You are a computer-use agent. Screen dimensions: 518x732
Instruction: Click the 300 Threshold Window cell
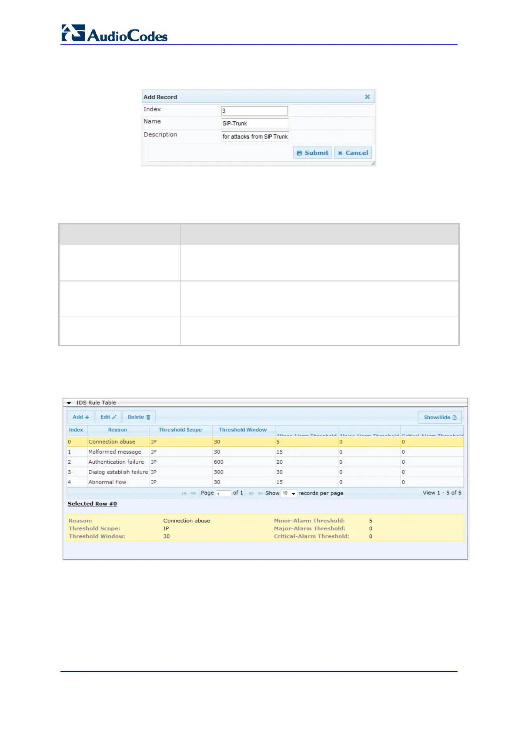(244, 472)
